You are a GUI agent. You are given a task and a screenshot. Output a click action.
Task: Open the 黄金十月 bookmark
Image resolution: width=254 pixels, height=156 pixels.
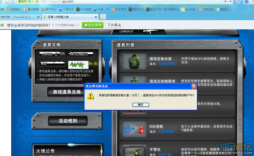point(153,9)
